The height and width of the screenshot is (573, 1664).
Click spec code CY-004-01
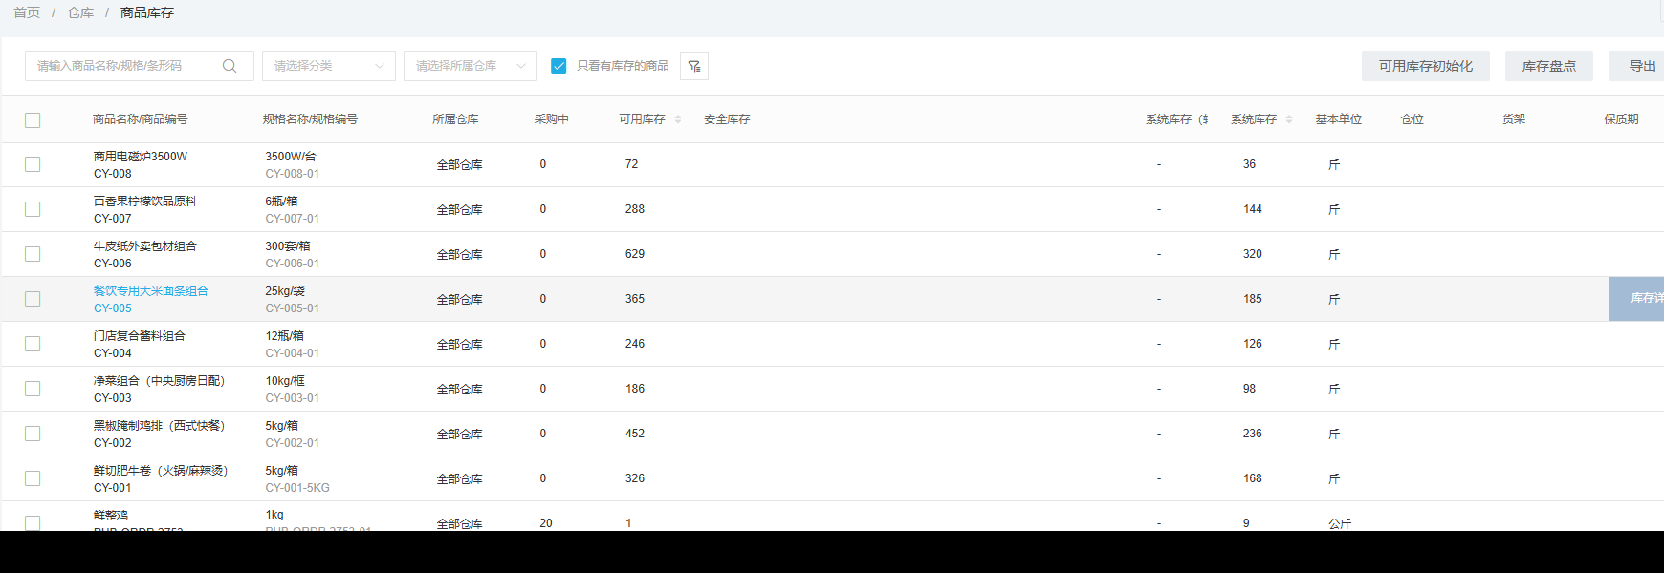(x=293, y=353)
